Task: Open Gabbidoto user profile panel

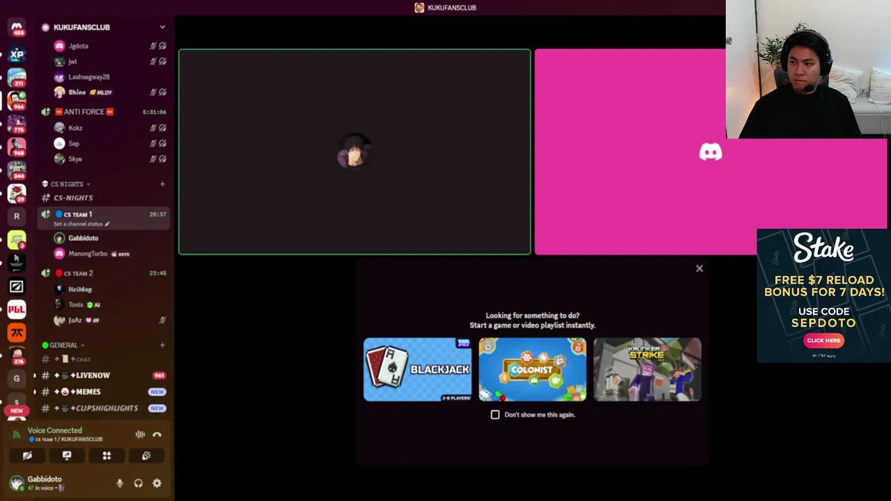Action: tap(45, 483)
